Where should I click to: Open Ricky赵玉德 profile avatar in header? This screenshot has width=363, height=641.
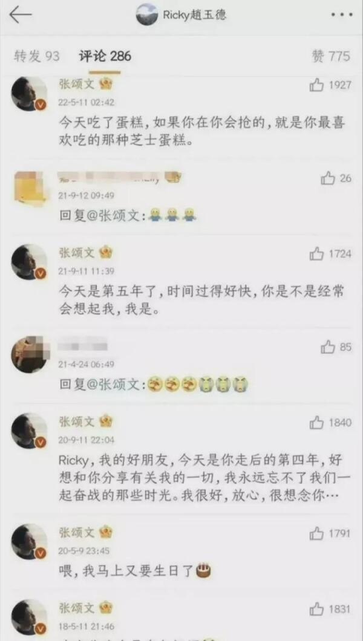point(147,15)
